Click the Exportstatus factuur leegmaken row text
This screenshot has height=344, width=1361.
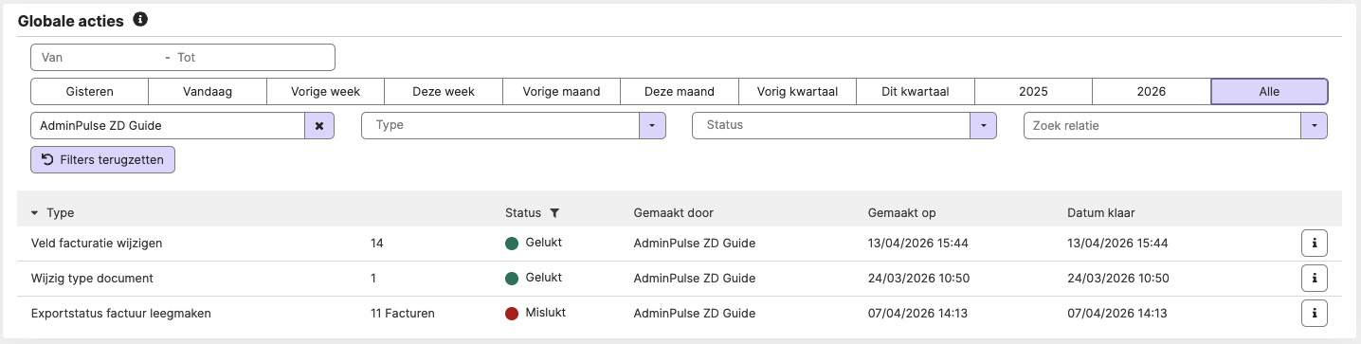click(x=120, y=314)
